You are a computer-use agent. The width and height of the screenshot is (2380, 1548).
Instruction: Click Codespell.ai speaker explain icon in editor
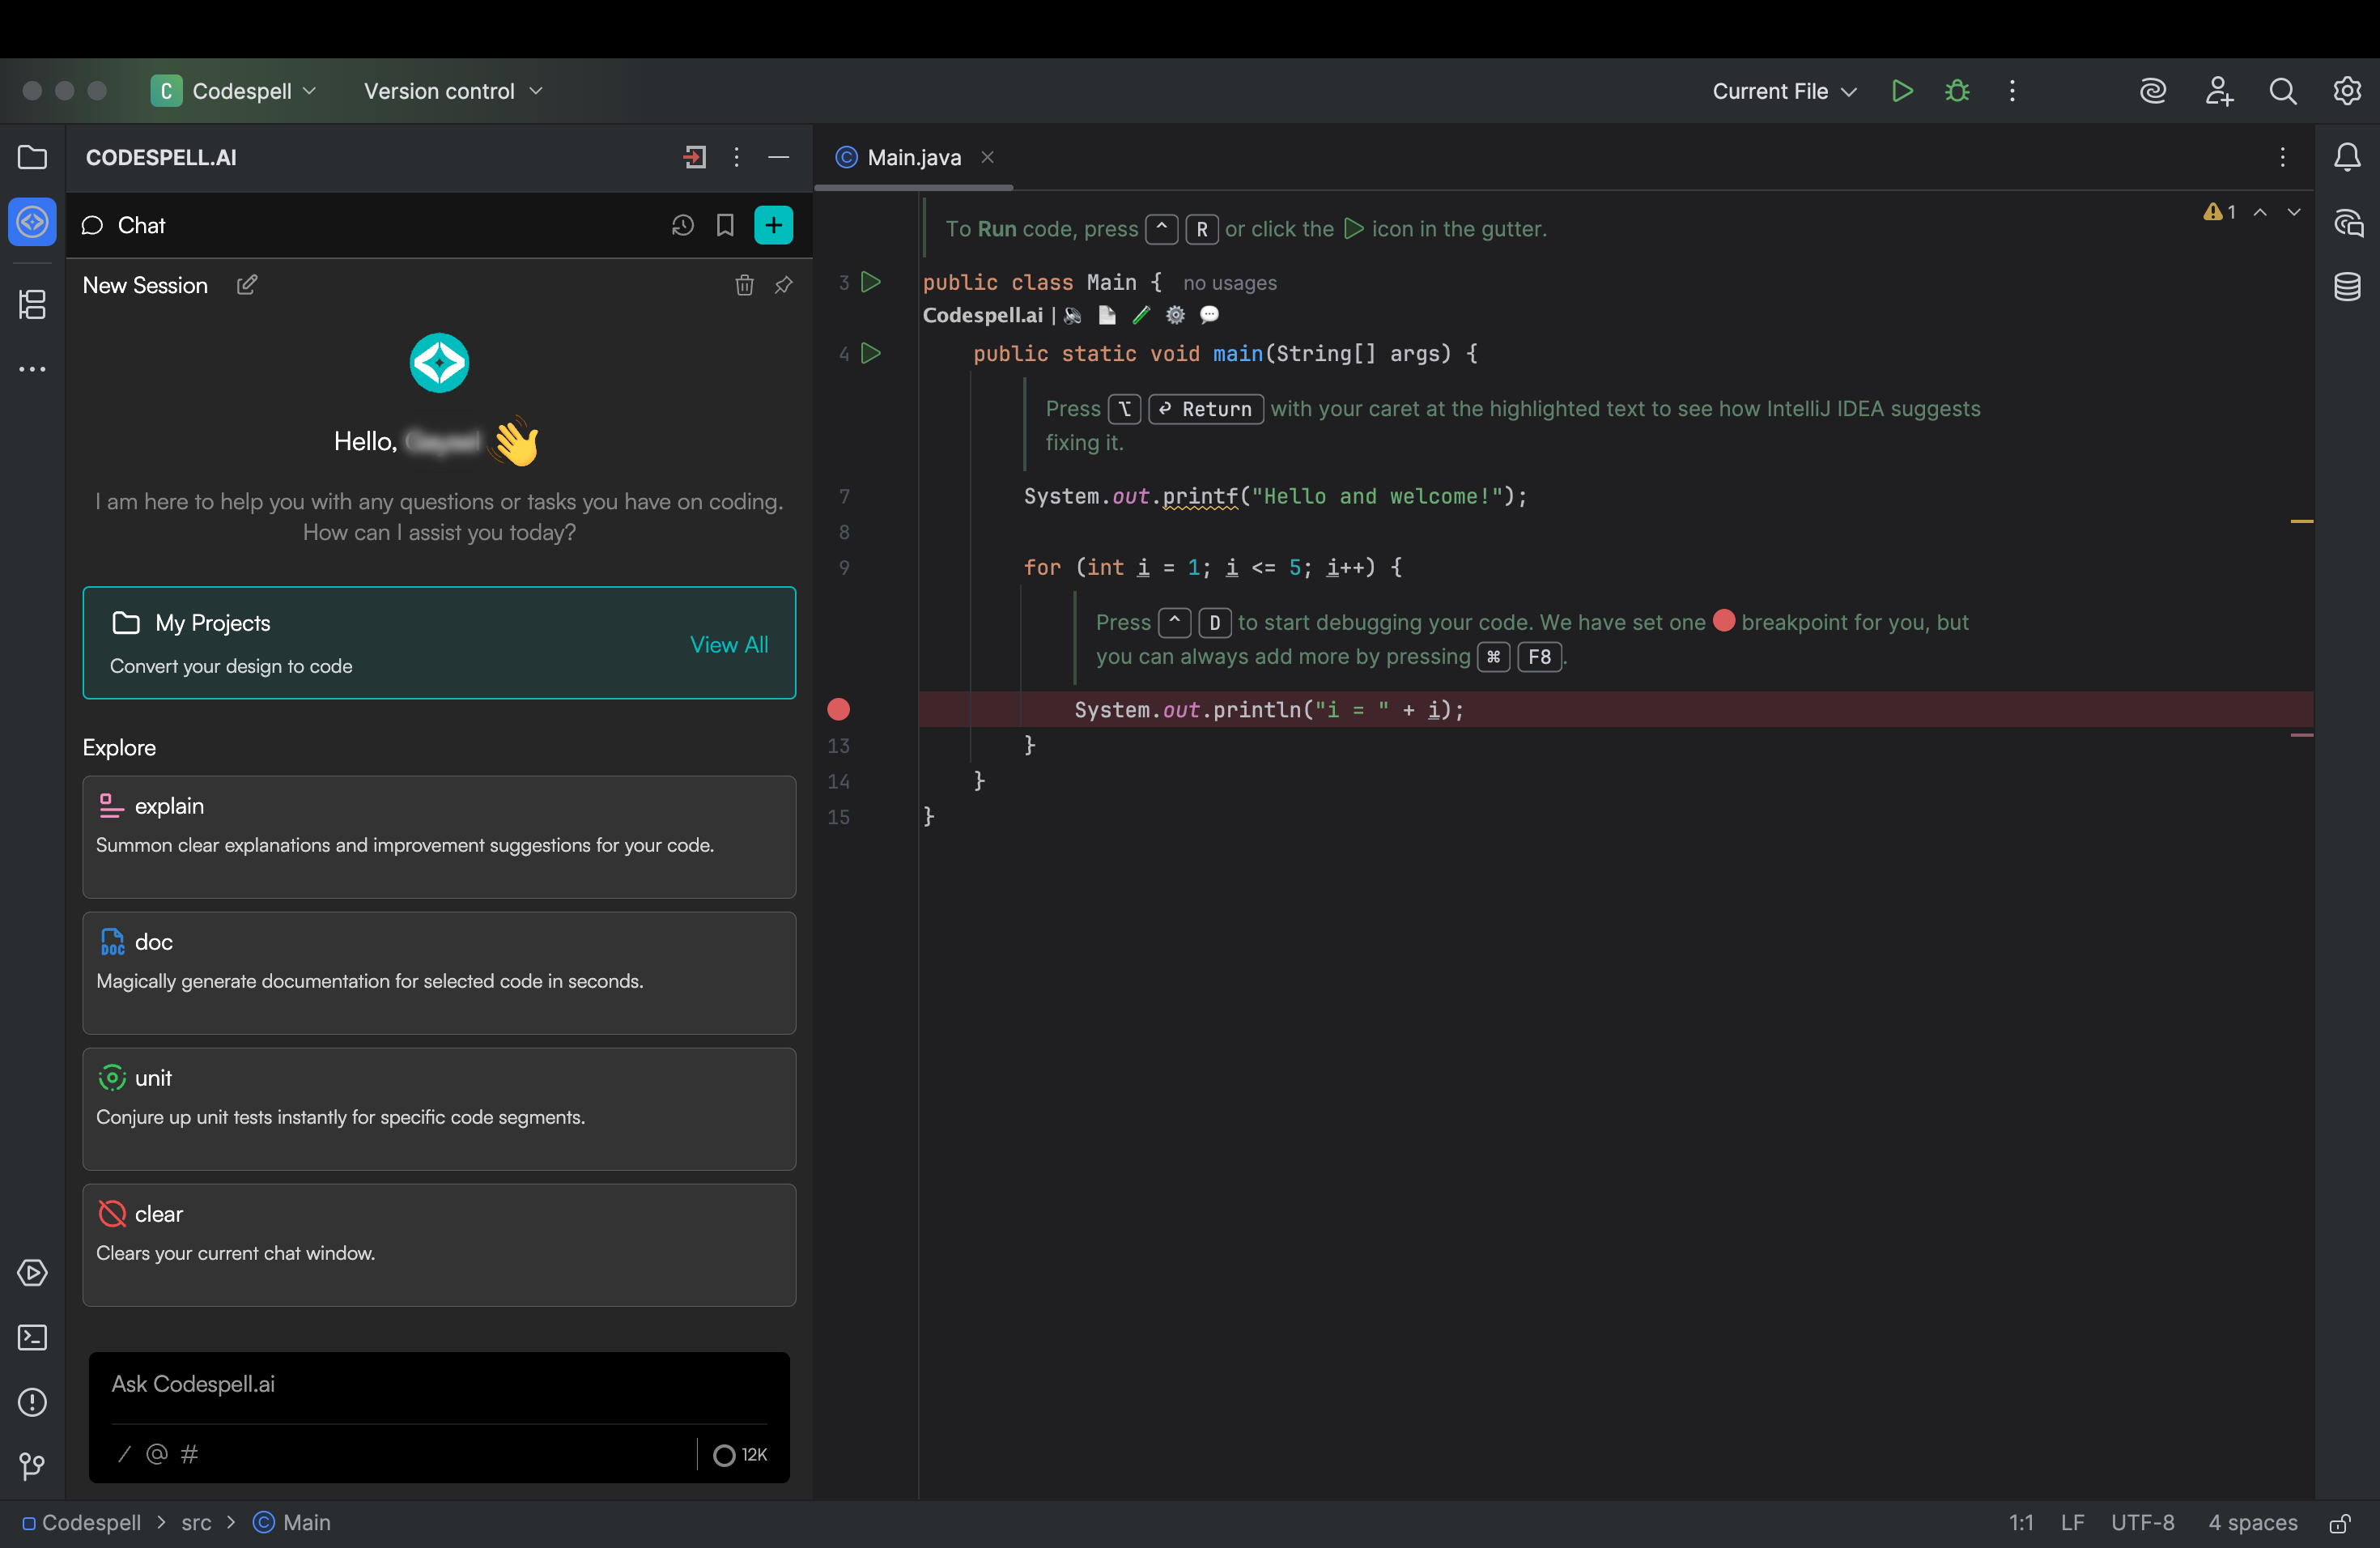(x=1073, y=315)
